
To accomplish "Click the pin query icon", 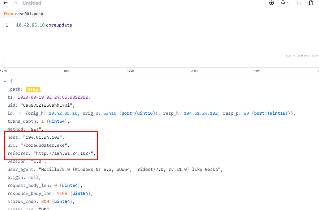I will pyautogui.click(x=283, y=3).
